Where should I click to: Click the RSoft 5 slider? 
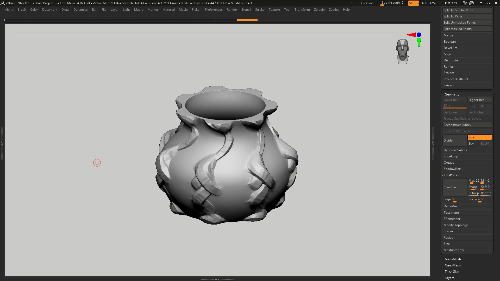[486, 193]
